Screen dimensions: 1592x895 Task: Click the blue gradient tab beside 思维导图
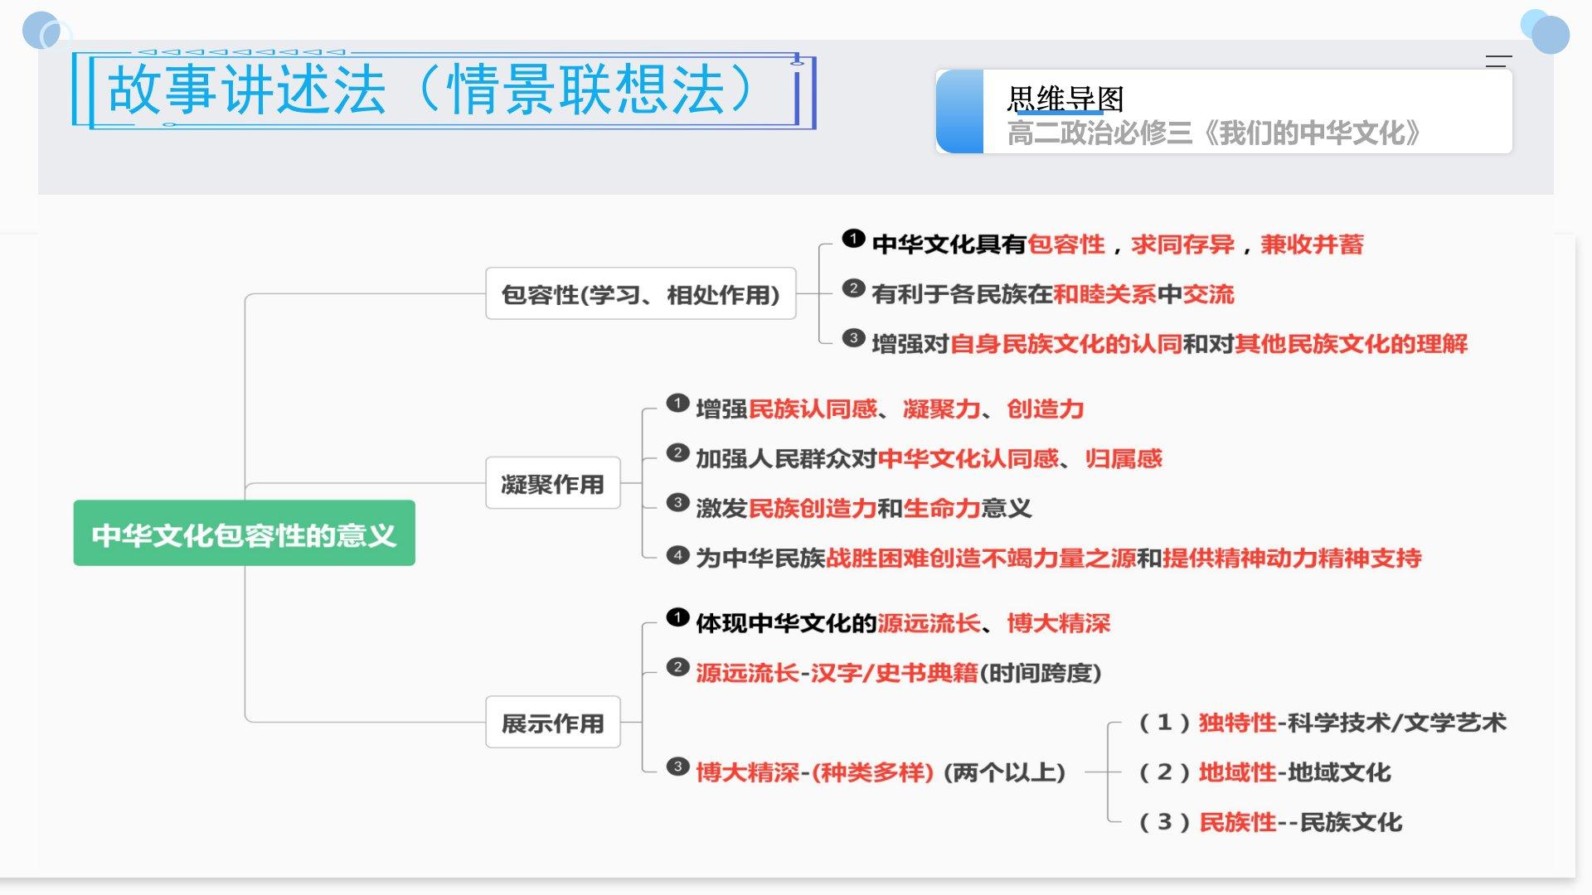tap(960, 112)
